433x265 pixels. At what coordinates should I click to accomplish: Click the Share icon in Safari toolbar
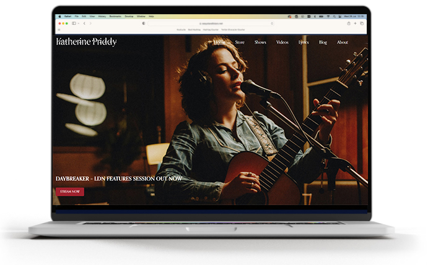[x=349, y=23]
